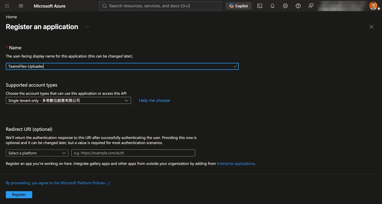382x204 pixels.
Task: Open portal settings gear
Action: pyautogui.click(x=285, y=6)
